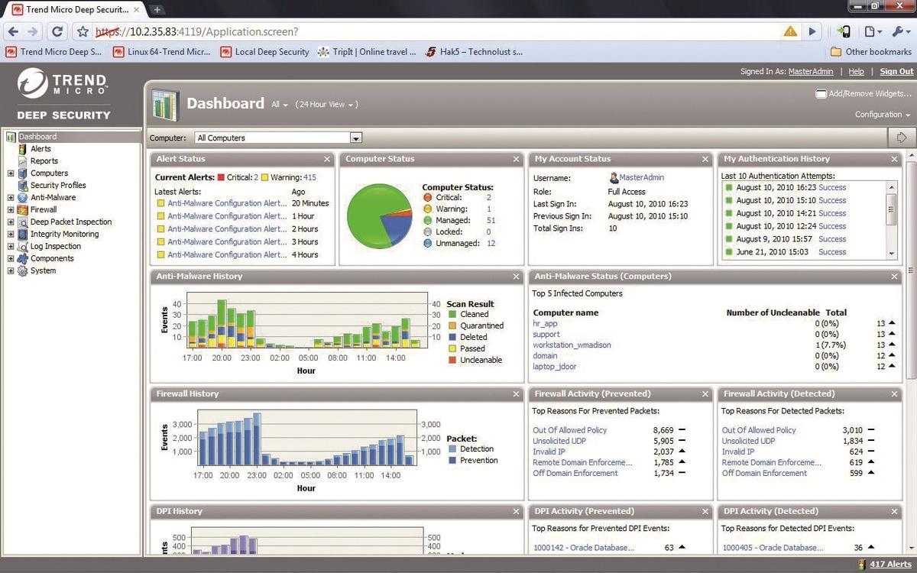Open the alert from 20 Minutes ago
This screenshot has width=917, height=573.
point(227,203)
